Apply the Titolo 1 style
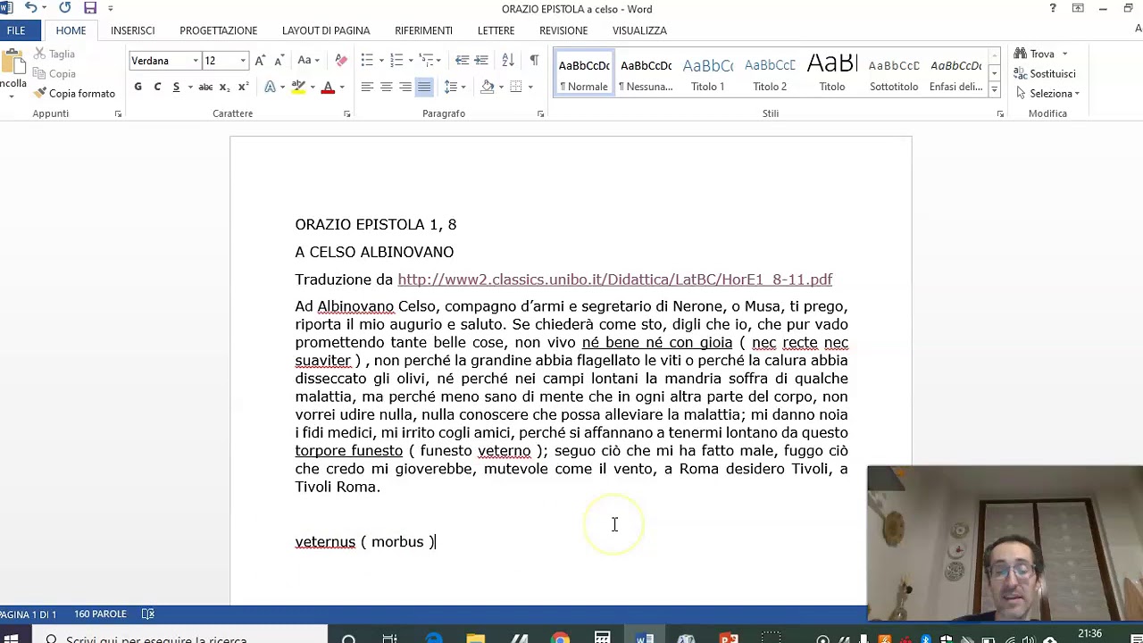Viewport: 1143px width, 643px height. coord(708,73)
